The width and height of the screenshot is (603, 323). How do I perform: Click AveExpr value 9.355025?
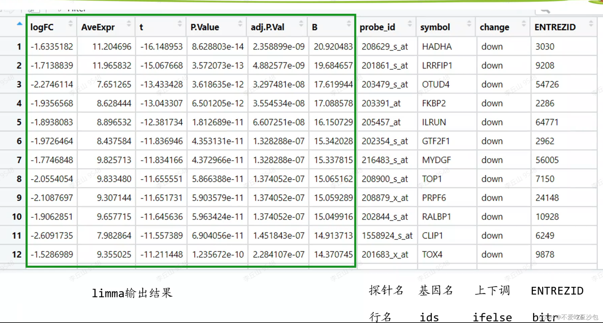114,254
